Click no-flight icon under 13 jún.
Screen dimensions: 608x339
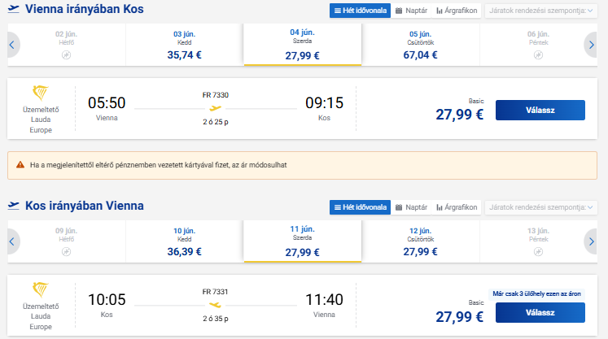[x=538, y=252]
